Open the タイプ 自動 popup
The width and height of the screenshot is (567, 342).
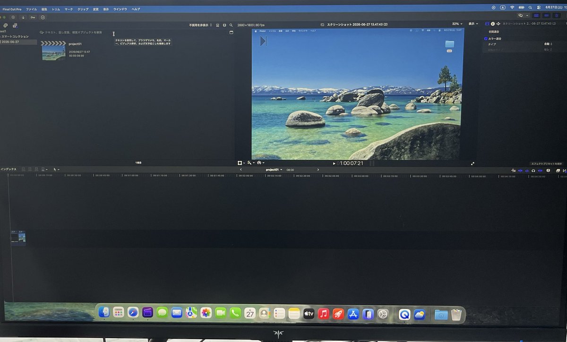(x=548, y=44)
